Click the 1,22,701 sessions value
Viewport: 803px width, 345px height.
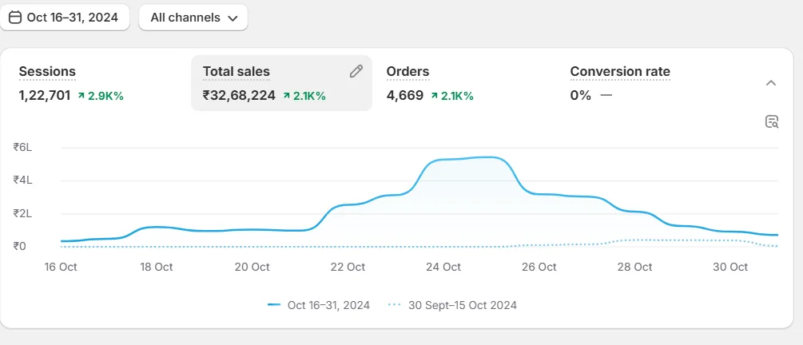pyautogui.click(x=45, y=96)
